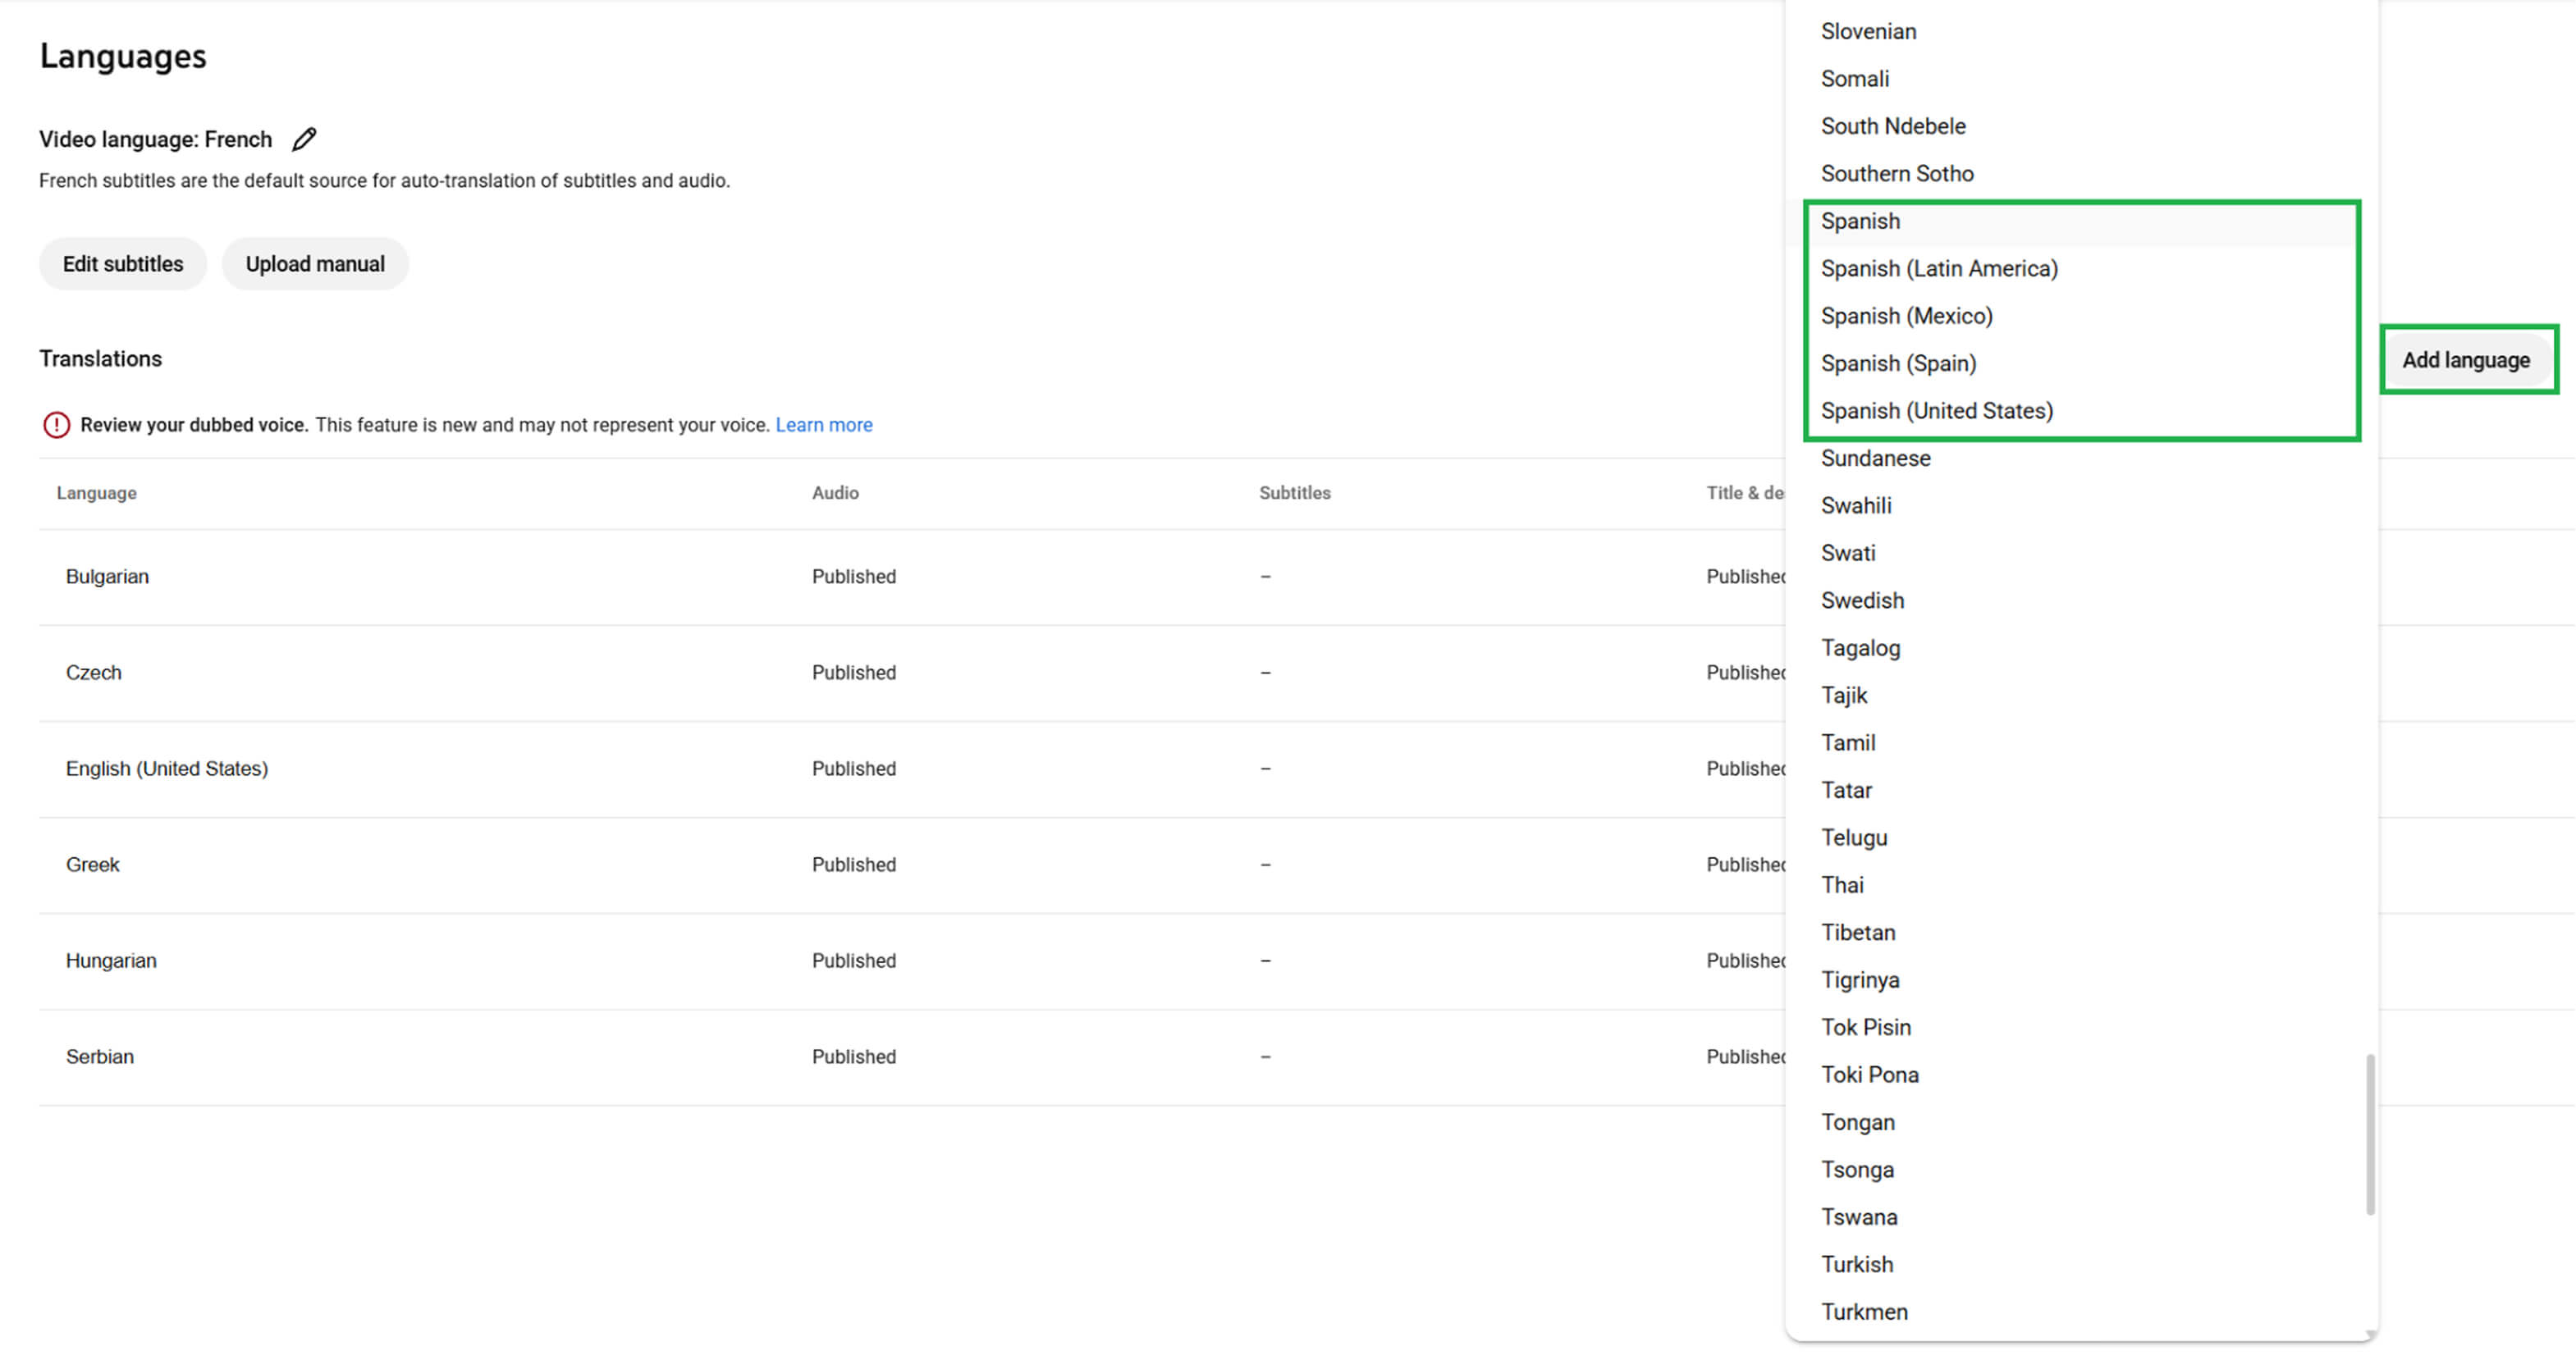Select Spanish (United States) option

point(2081,411)
